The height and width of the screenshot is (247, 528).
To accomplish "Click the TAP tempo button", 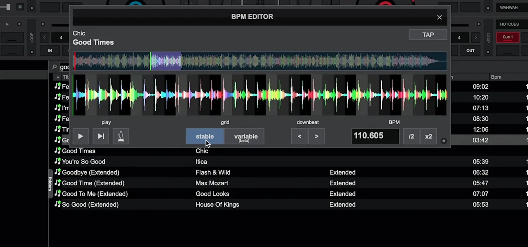I will coord(428,35).
